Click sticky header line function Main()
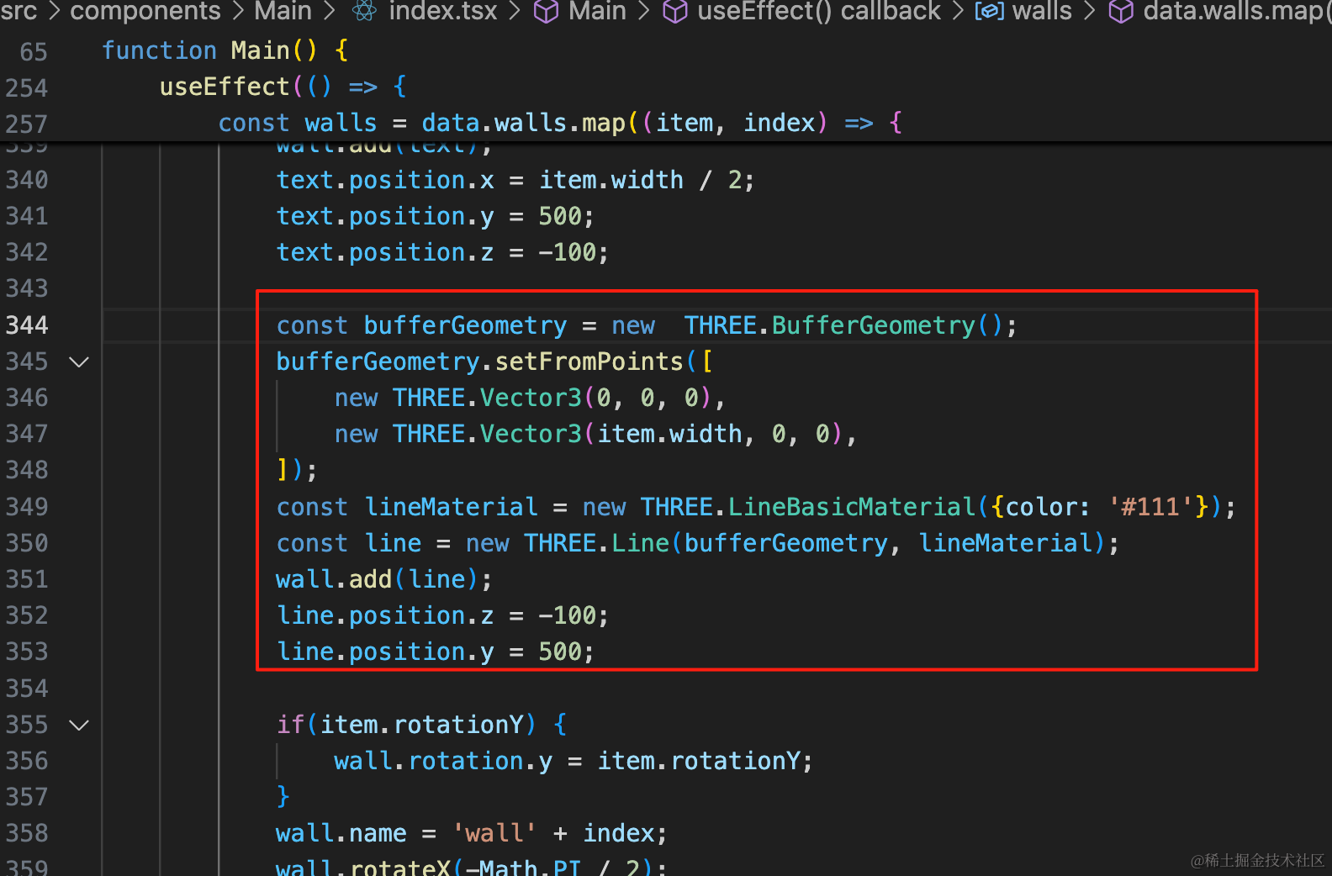Viewport: 1332px width, 876px height. point(225,50)
